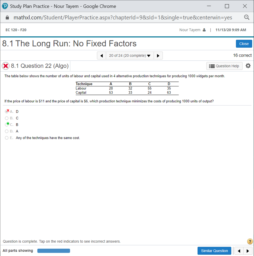Go to next question with right arrow
The image size is (254, 256).
pos(158,56)
